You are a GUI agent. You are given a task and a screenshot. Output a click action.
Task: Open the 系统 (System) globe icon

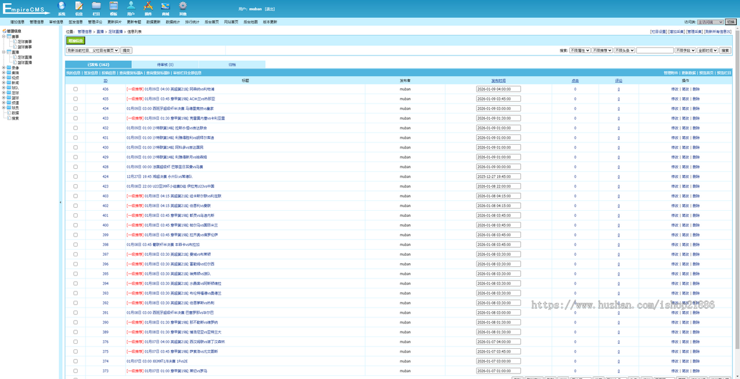(61, 6)
